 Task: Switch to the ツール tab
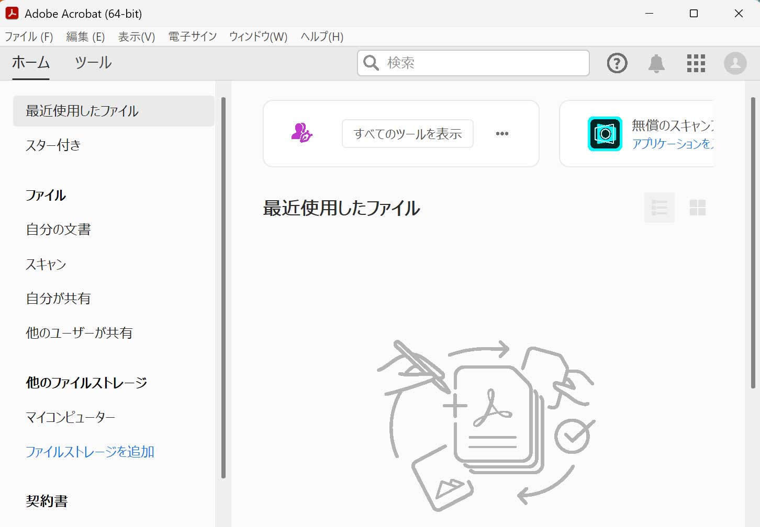click(93, 63)
